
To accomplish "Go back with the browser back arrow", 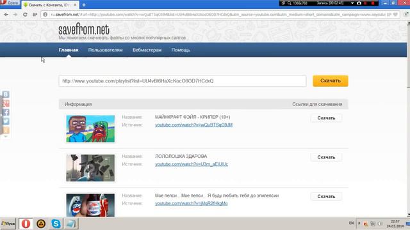I will 6,15.
